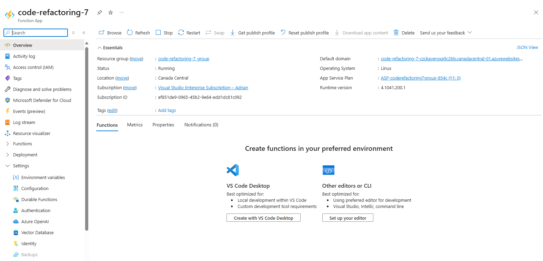Open Visual Studio Enterprise Subscription link
The image size is (543, 261).
click(203, 88)
